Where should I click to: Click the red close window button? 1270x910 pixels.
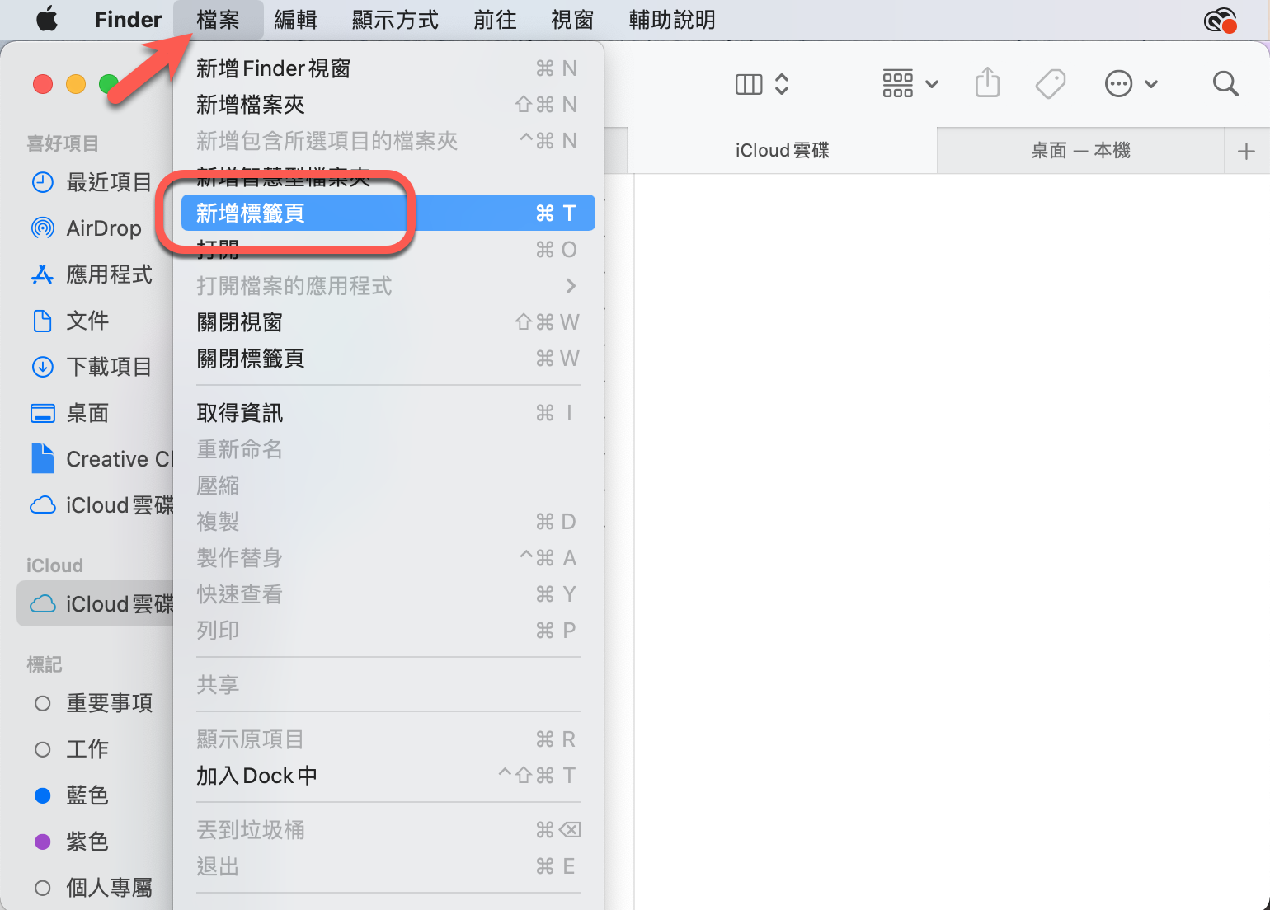(x=43, y=84)
